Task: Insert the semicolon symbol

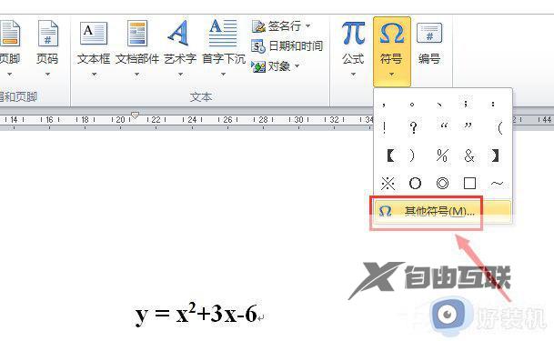Action: [466, 104]
